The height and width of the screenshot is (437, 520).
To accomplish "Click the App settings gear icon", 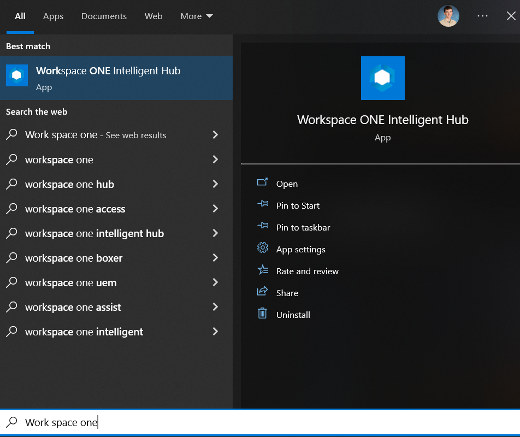I will [x=263, y=247].
